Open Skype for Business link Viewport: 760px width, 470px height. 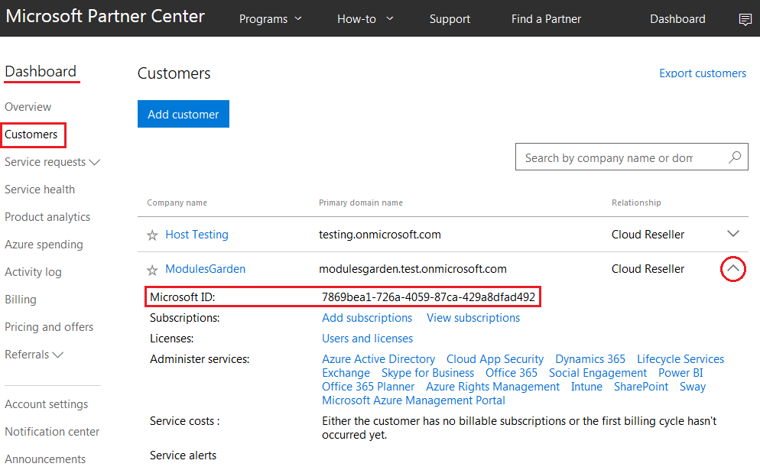click(427, 373)
